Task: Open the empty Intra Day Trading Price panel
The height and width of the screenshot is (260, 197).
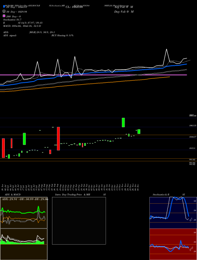Action: [x=79, y=221]
